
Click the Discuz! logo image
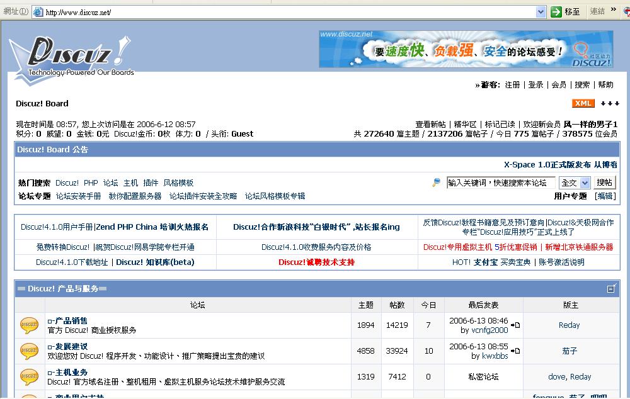[x=72, y=59]
